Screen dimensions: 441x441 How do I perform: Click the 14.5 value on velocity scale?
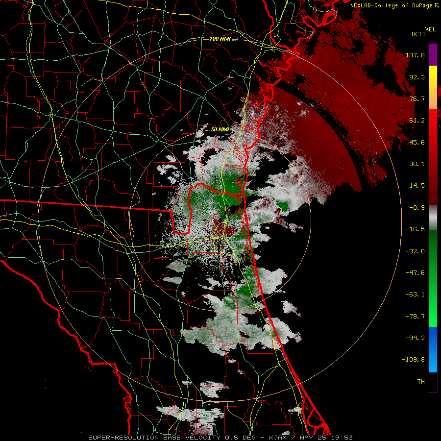(x=417, y=186)
